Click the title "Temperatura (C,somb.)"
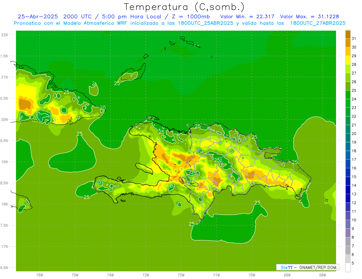Viewport: 362px width, 279px height. pyautogui.click(x=184, y=7)
